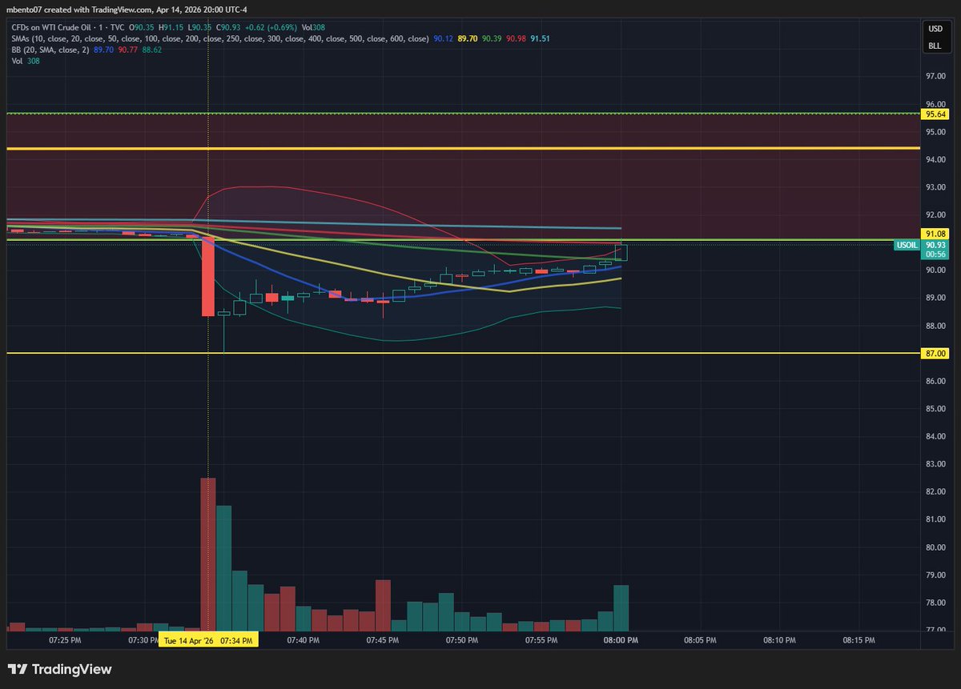Click the 07:45 PM time axis label

coord(383,641)
